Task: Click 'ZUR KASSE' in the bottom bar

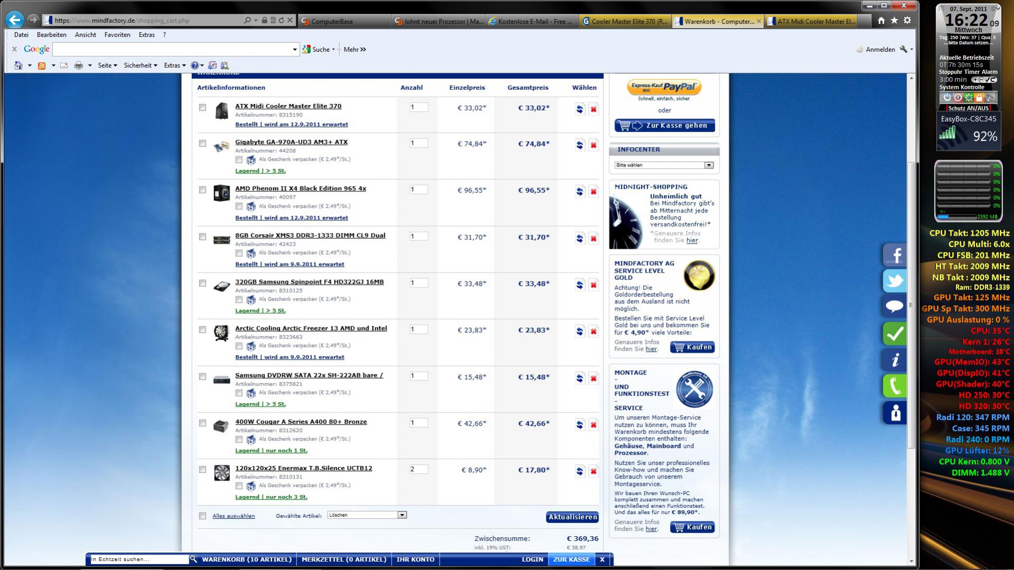Action: click(571, 559)
